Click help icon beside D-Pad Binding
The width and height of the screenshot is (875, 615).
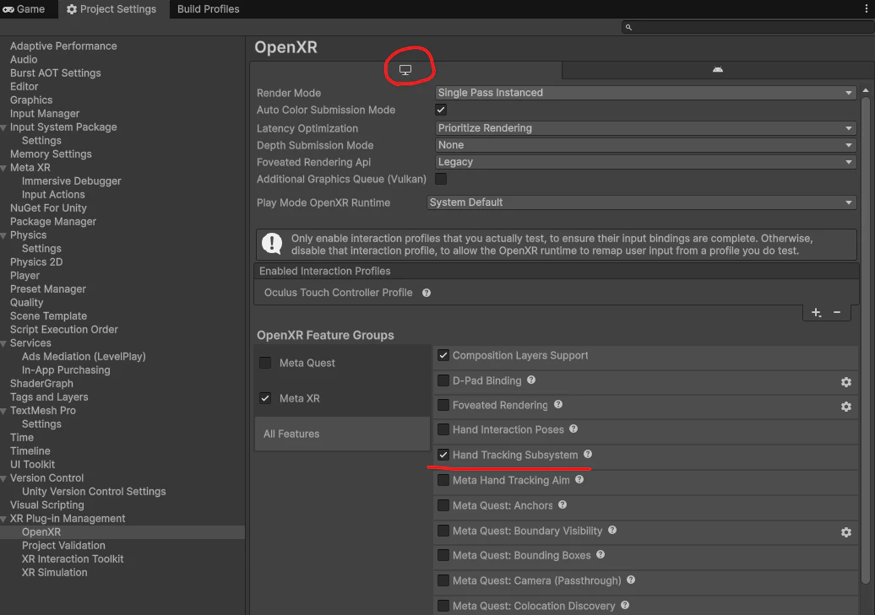(x=531, y=380)
